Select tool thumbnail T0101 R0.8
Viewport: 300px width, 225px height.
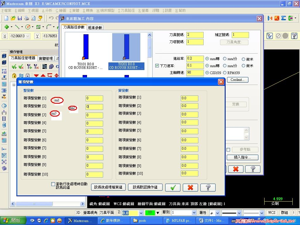(x=86, y=52)
